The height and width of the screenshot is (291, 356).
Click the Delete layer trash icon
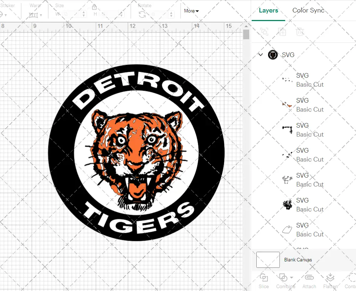(x=300, y=31)
